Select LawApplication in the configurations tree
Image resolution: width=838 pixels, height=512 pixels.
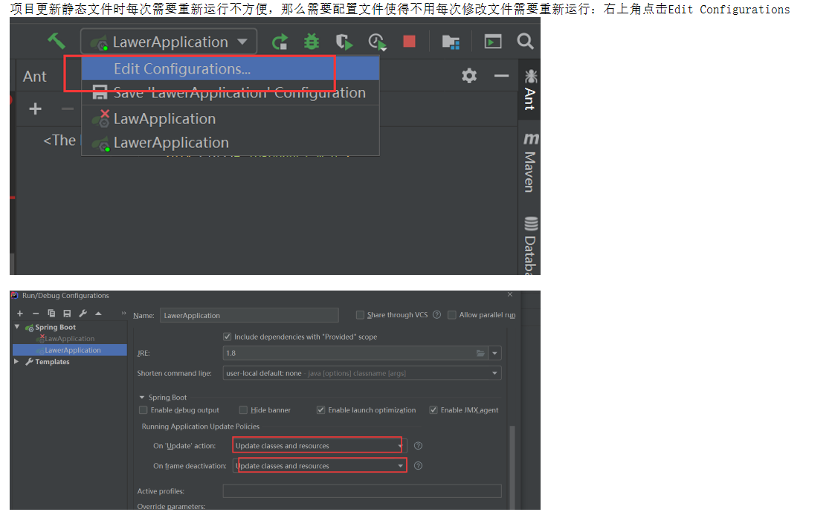coord(69,339)
